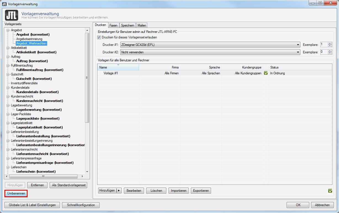Collapse the Artikeletikett tree node

(x=8, y=48)
